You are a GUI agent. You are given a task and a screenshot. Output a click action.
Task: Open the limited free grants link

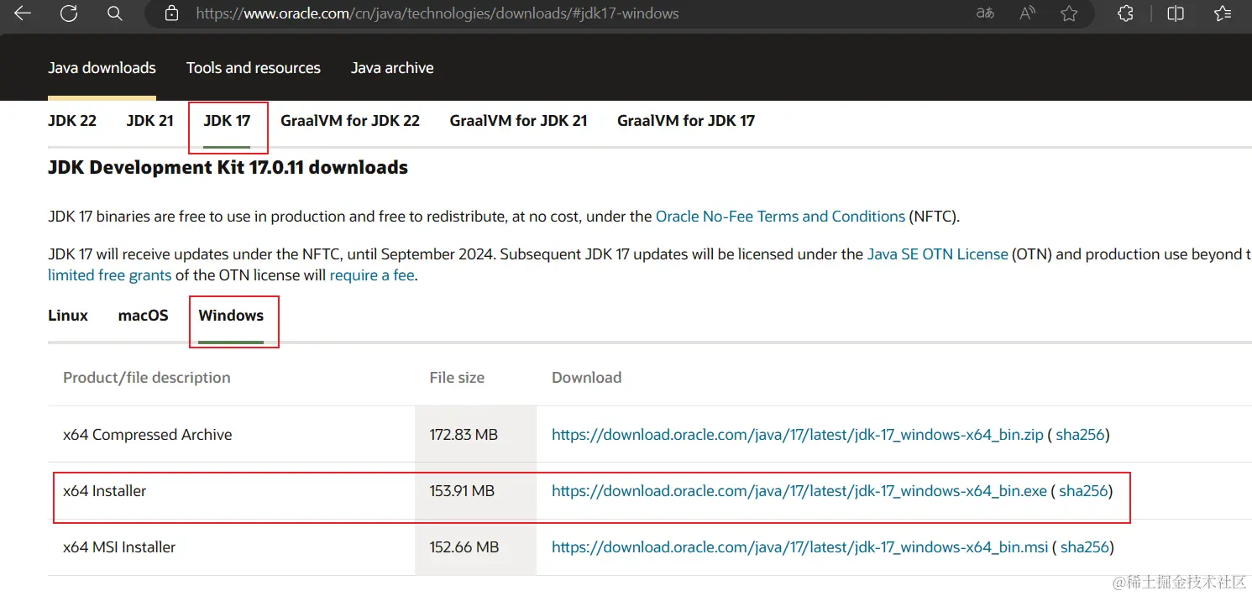pos(109,275)
